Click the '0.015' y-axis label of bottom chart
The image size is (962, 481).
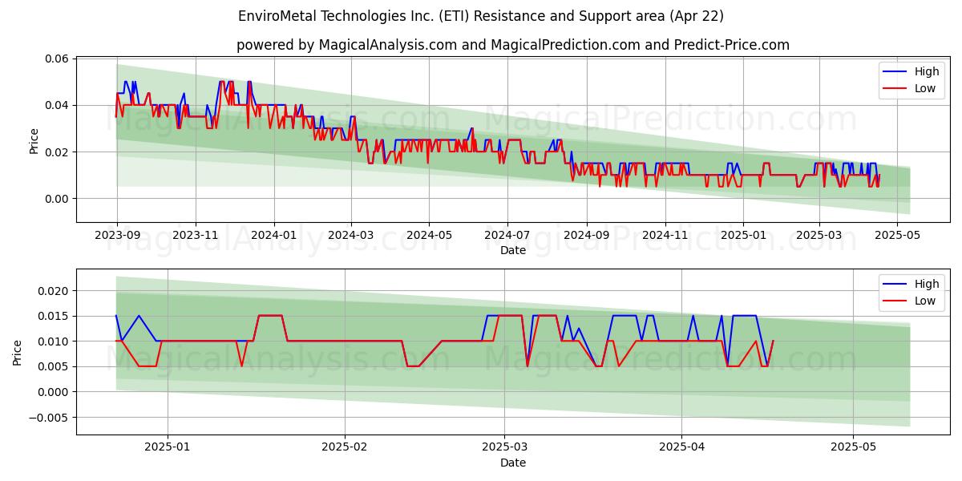53,316
